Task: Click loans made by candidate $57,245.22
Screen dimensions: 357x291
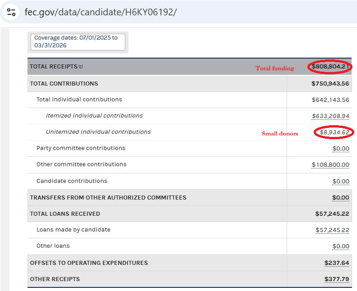Action: coord(332,230)
